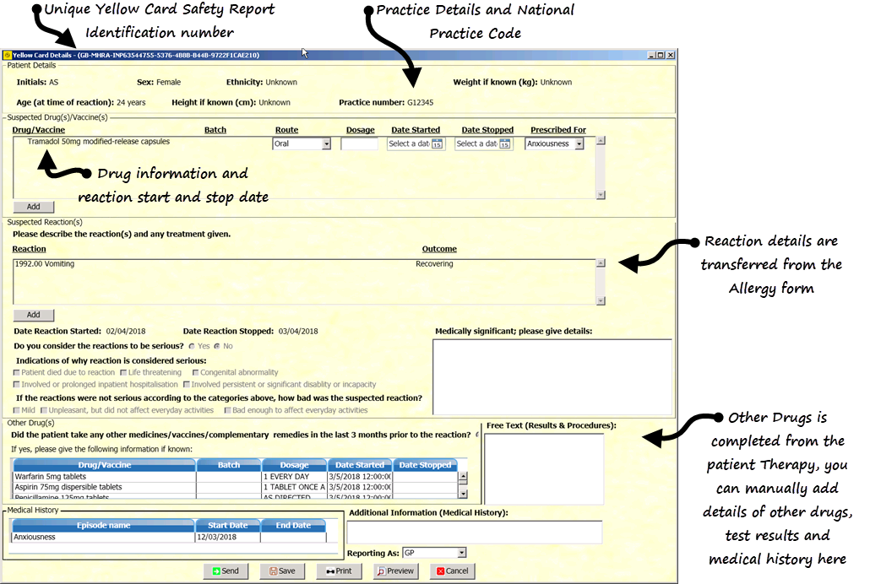Select No for serious reaction
The image size is (870, 584).
point(217,346)
